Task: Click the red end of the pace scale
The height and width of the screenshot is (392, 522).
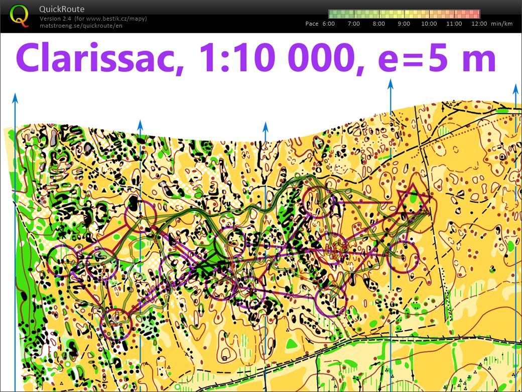Action: tap(476, 14)
